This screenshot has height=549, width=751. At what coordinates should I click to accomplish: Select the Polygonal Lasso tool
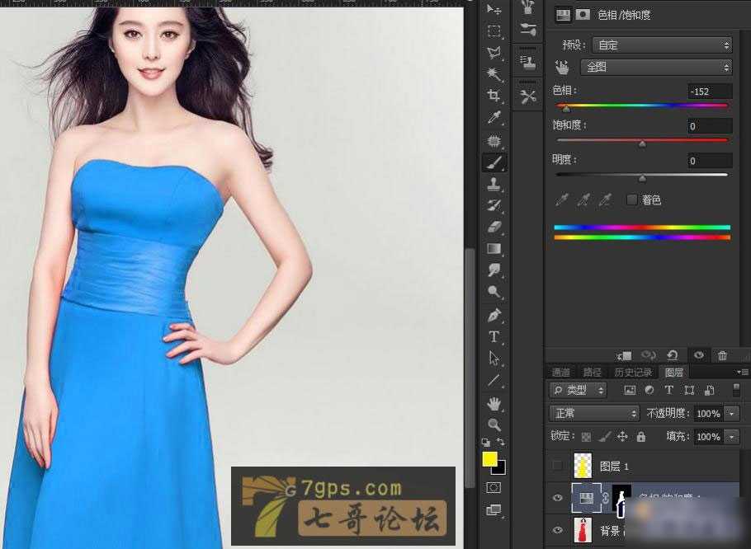494,52
